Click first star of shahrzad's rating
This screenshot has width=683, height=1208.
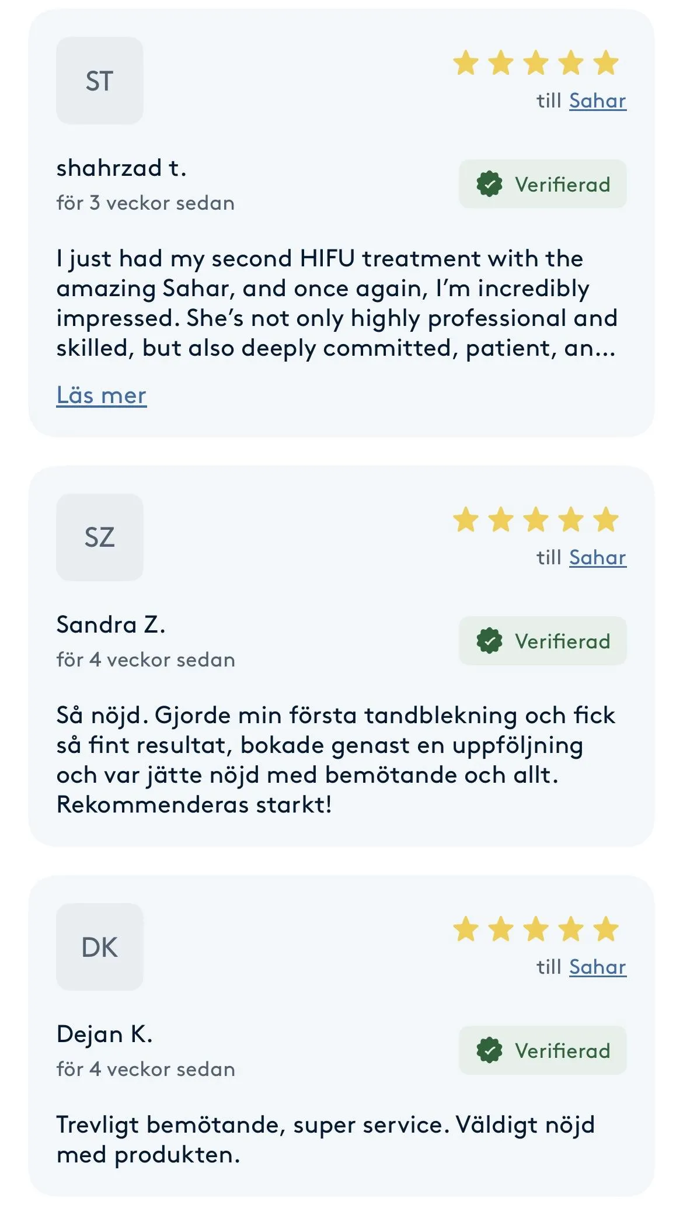(466, 63)
